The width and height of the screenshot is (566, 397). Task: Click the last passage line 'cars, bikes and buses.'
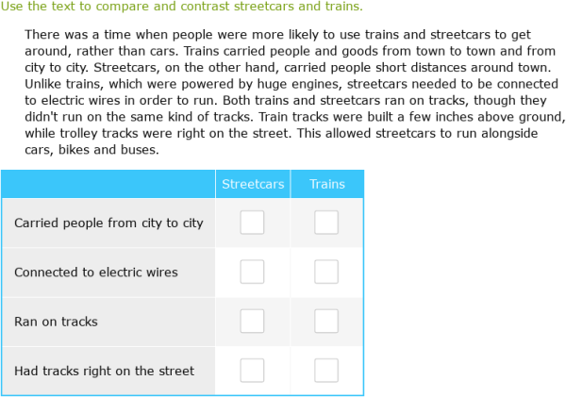click(92, 150)
